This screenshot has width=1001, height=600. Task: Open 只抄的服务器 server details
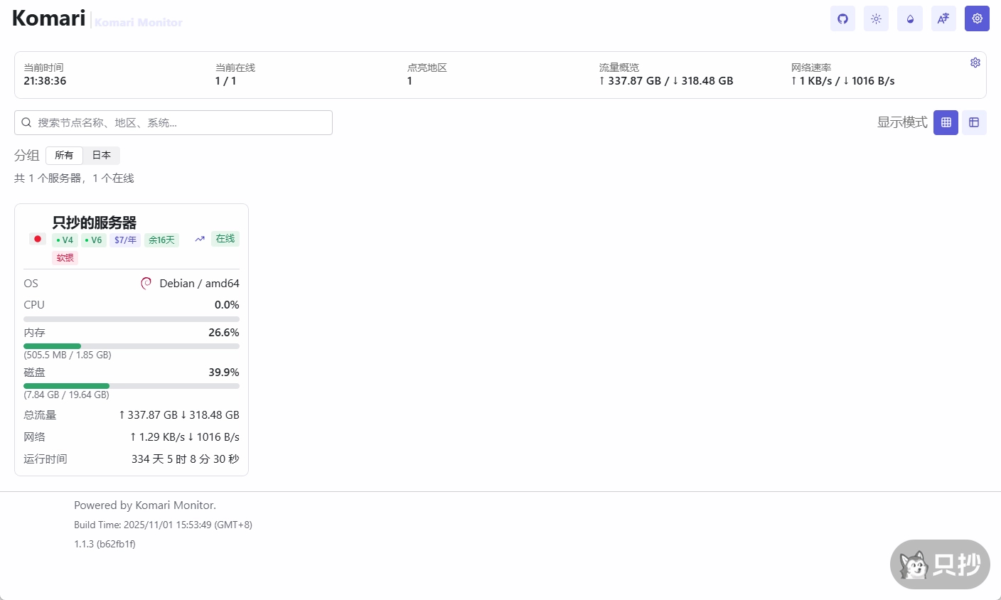coord(95,223)
